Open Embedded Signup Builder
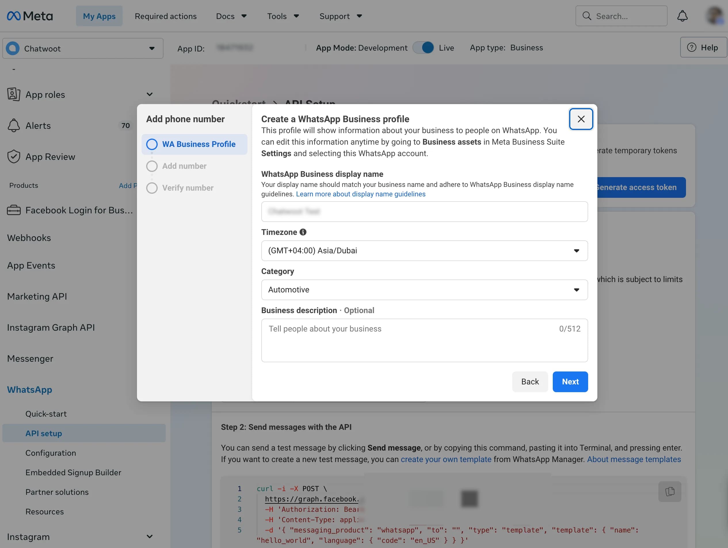This screenshot has height=548, width=728. click(73, 472)
